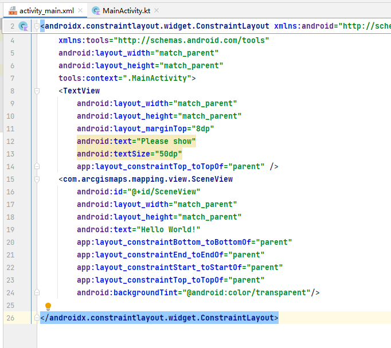Click the layout_marginTop "8dp" value
The height and width of the screenshot is (348, 391).
[203, 128]
